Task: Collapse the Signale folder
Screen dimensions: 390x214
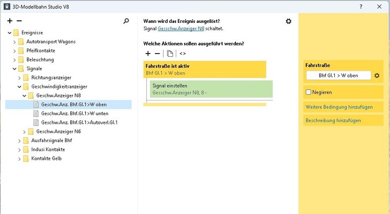Action: [x=15, y=68]
